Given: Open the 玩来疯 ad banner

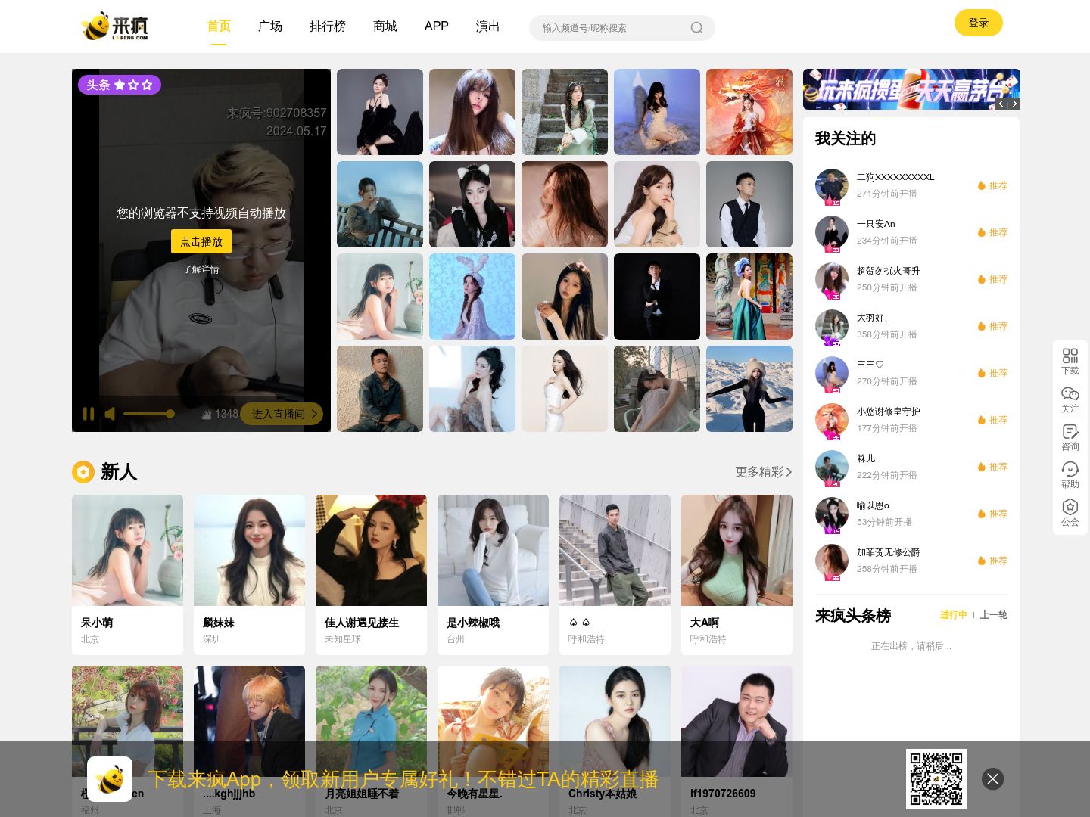Looking at the screenshot, I should (x=911, y=89).
